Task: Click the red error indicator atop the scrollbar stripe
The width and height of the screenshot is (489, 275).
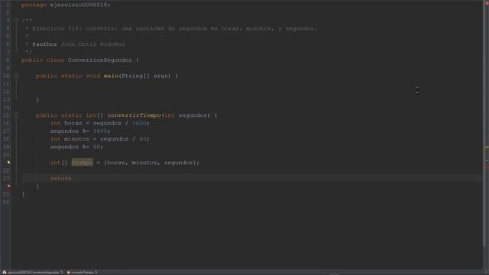Action: [x=487, y=2]
